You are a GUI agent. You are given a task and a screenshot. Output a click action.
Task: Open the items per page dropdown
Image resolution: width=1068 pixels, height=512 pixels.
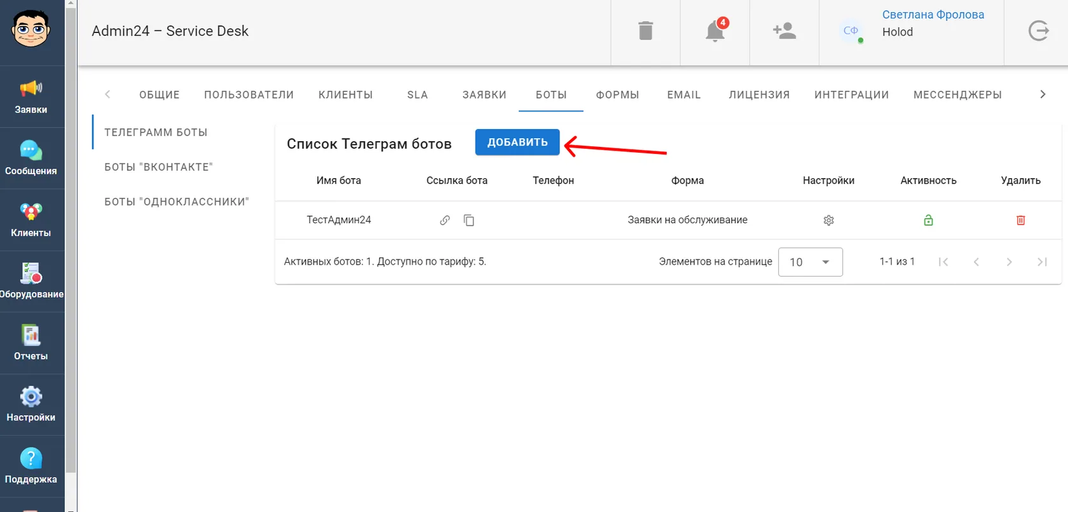(811, 262)
